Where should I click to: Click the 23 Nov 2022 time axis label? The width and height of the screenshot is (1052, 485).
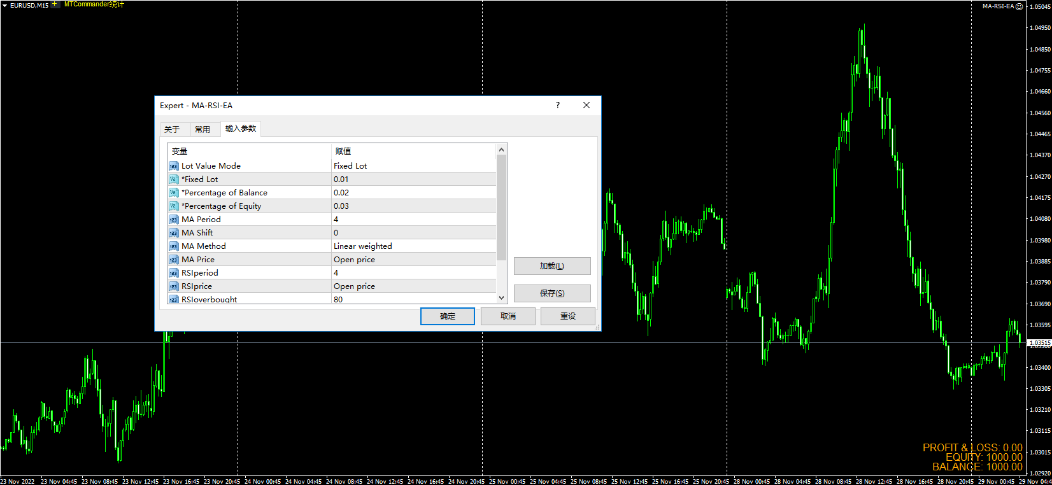click(18, 481)
